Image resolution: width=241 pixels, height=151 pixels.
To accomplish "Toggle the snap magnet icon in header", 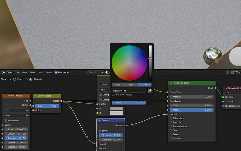I will pyautogui.click(x=233, y=72).
